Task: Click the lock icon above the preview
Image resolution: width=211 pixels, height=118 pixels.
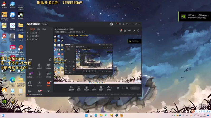Action: click(125, 30)
